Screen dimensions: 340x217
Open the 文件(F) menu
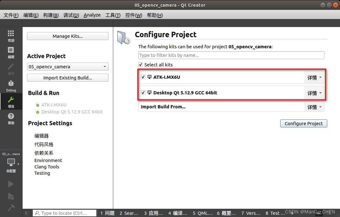11,15
